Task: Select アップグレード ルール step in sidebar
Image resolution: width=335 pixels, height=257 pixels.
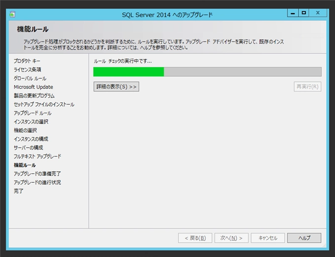Action: coord(33,113)
